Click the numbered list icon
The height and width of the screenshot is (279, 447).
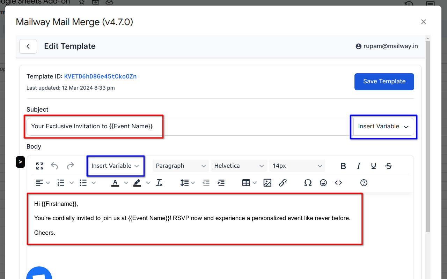click(x=61, y=183)
